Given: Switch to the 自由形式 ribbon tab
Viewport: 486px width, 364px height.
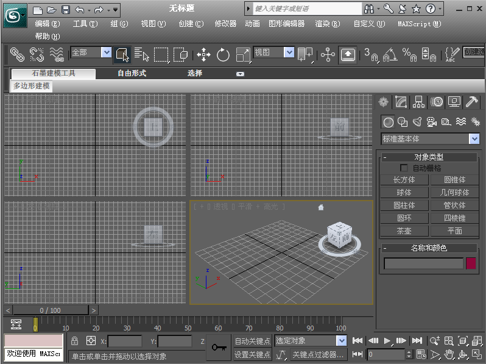Looking at the screenshot, I should coord(132,73).
